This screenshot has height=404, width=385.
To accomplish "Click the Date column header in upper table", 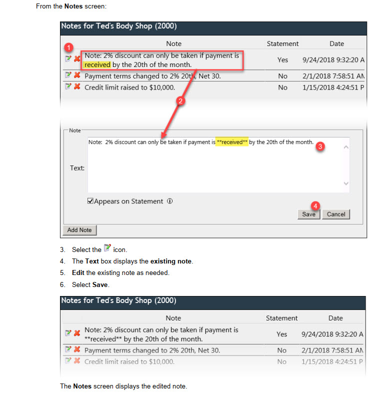I will (x=336, y=43).
